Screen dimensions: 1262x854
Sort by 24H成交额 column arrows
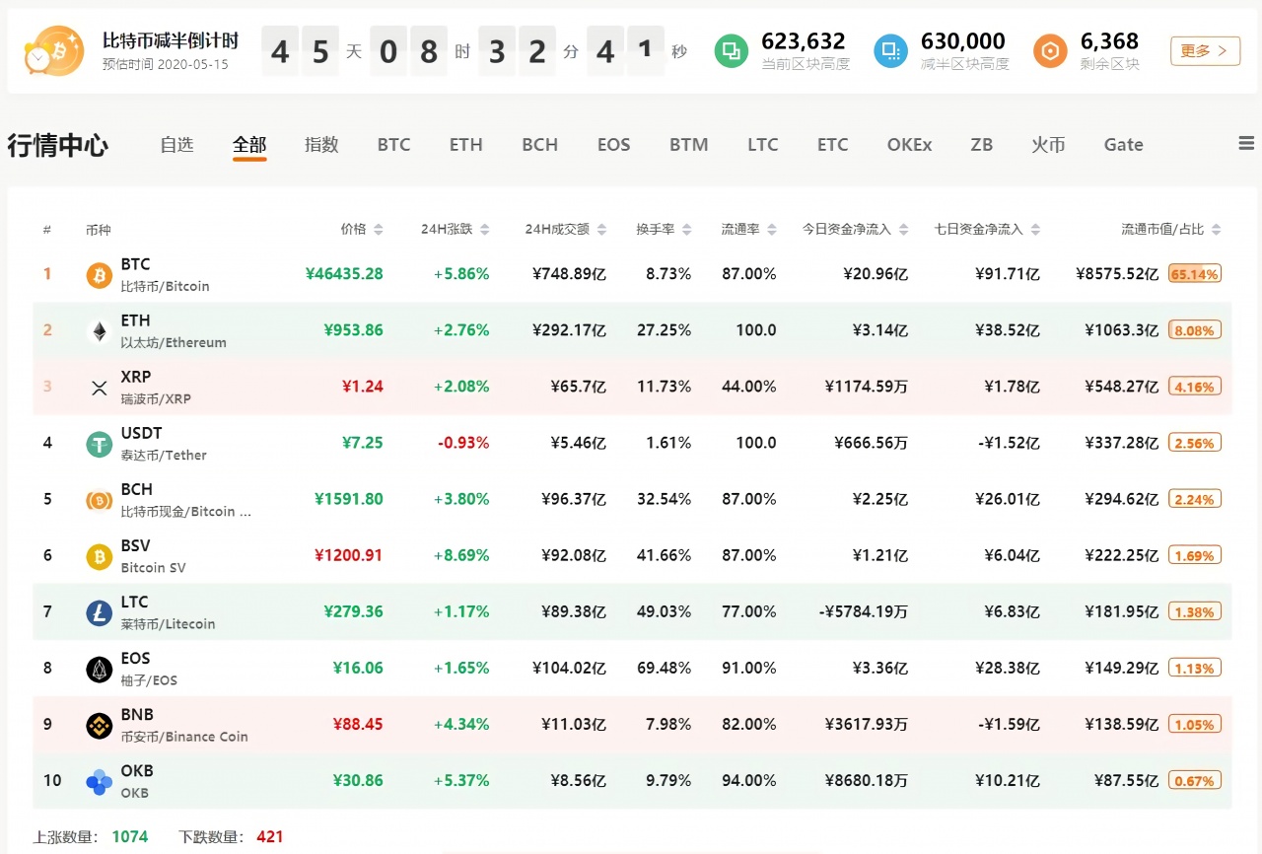(600, 230)
